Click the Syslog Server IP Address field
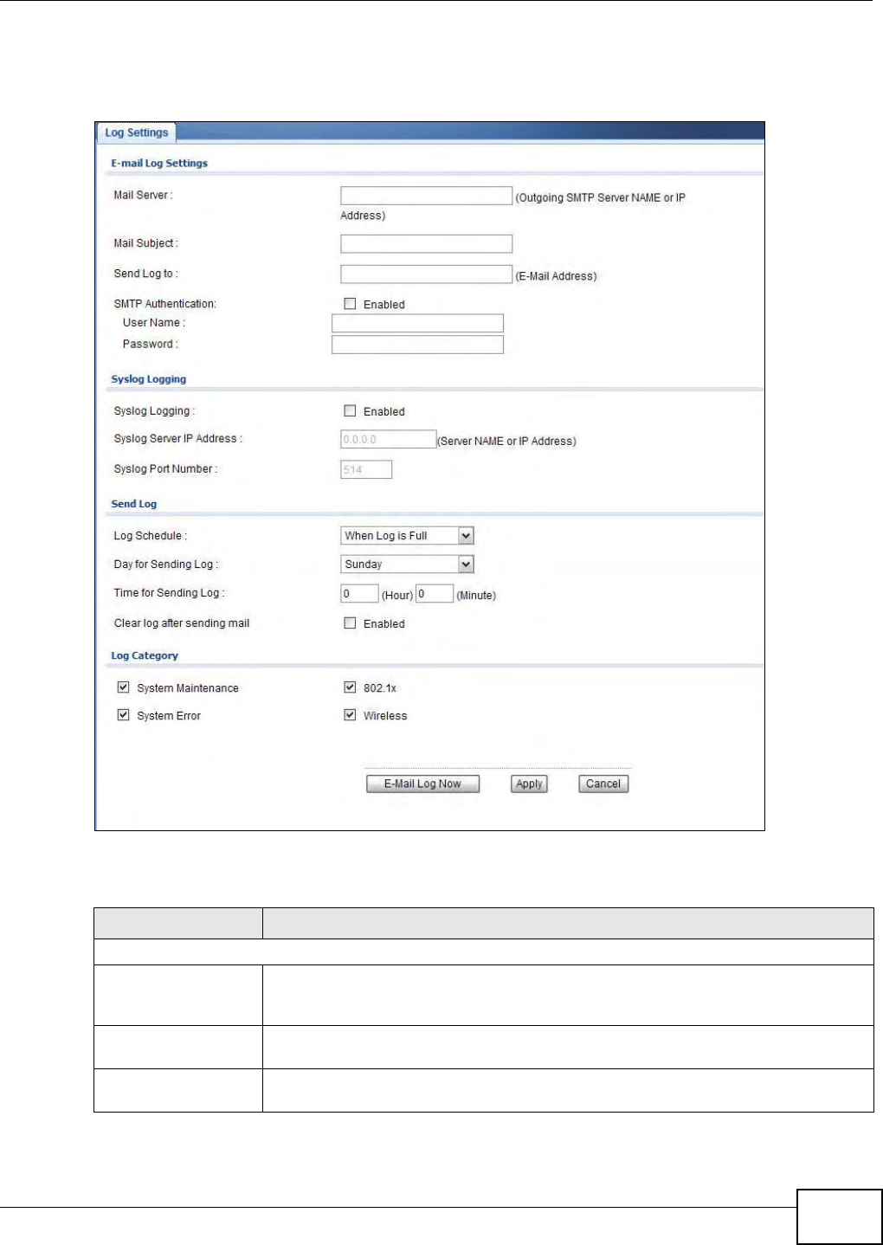The width and height of the screenshot is (883, 1245). 388,439
